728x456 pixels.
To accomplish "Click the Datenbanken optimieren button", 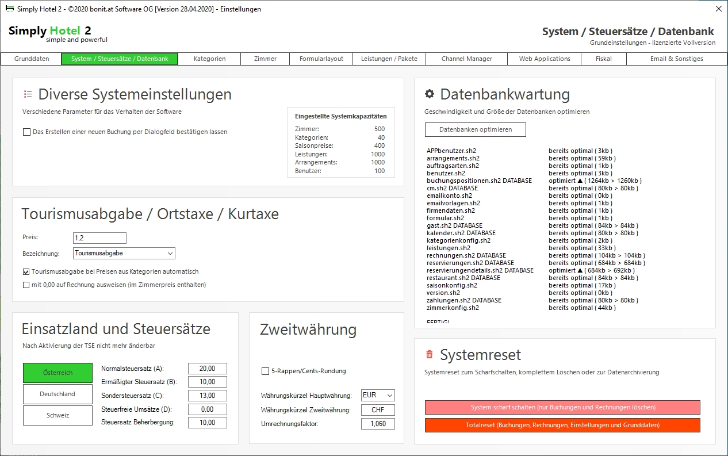I will [476, 129].
